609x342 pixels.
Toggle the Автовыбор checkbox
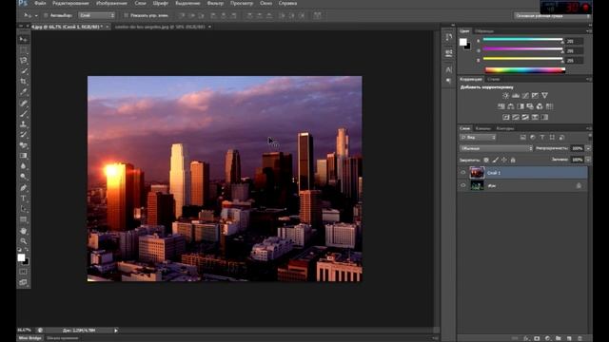46,15
